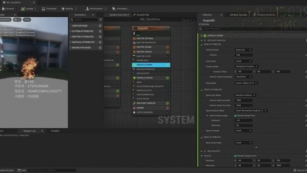Toggle the Drag module checkbox
The height and width of the screenshot is (173, 307).
pyautogui.click(x=167, y=82)
